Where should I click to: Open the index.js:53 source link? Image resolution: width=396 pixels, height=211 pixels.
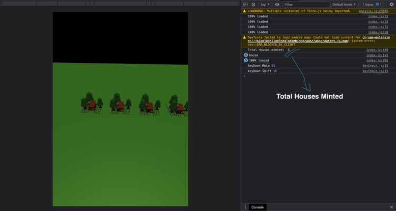click(x=378, y=22)
